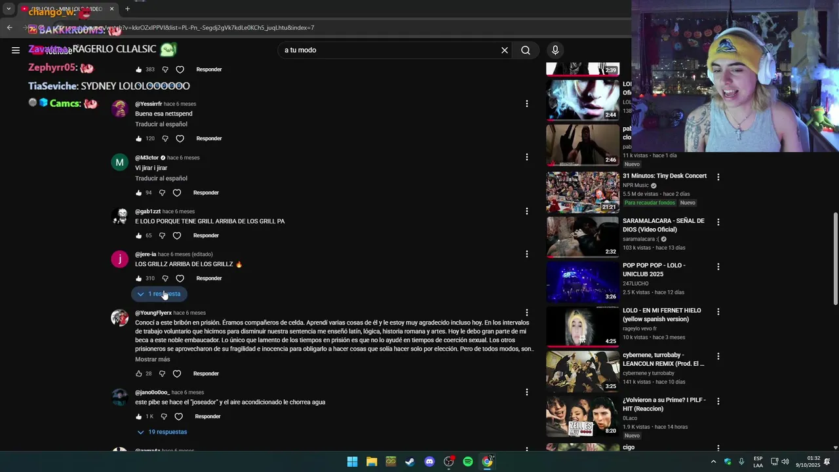The image size is (839, 472).
Task: Click the magnifier search button
Action: (526, 50)
